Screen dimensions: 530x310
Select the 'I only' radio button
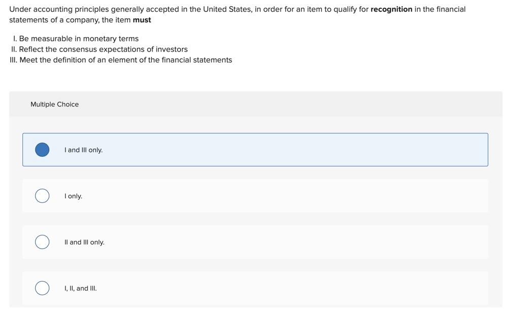click(x=42, y=195)
